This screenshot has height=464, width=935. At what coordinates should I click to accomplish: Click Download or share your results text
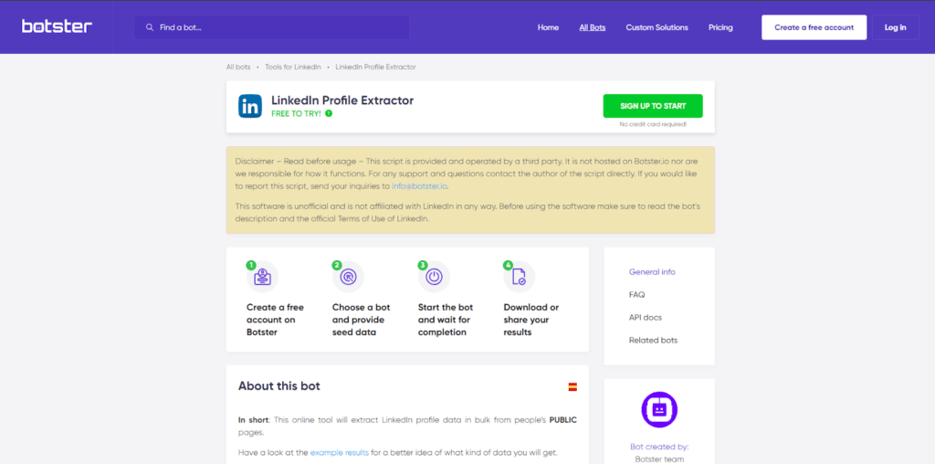pyautogui.click(x=531, y=320)
